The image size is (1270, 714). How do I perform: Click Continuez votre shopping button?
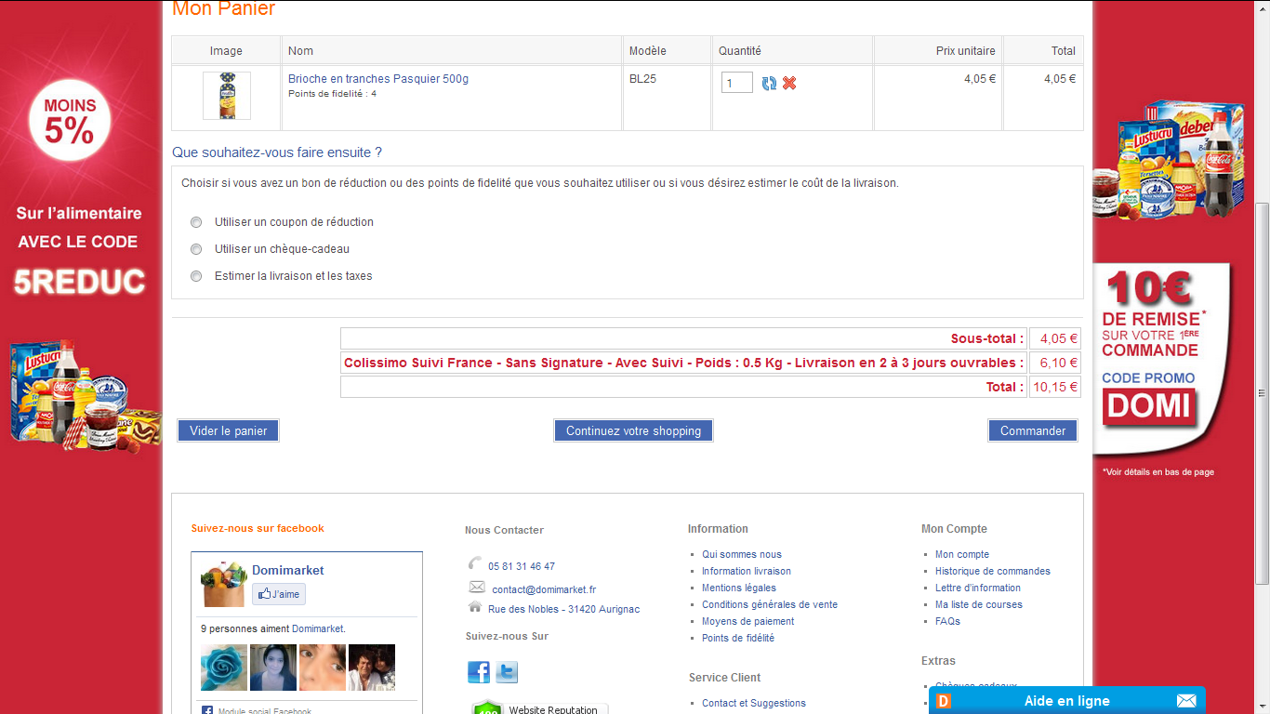(x=633, y=430)
